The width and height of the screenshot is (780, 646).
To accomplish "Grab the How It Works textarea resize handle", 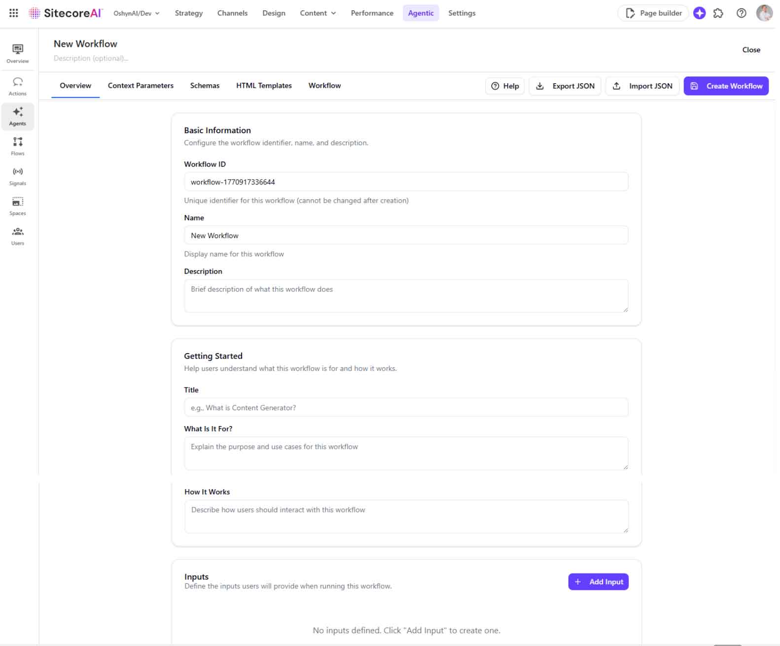I will [626, 530].
